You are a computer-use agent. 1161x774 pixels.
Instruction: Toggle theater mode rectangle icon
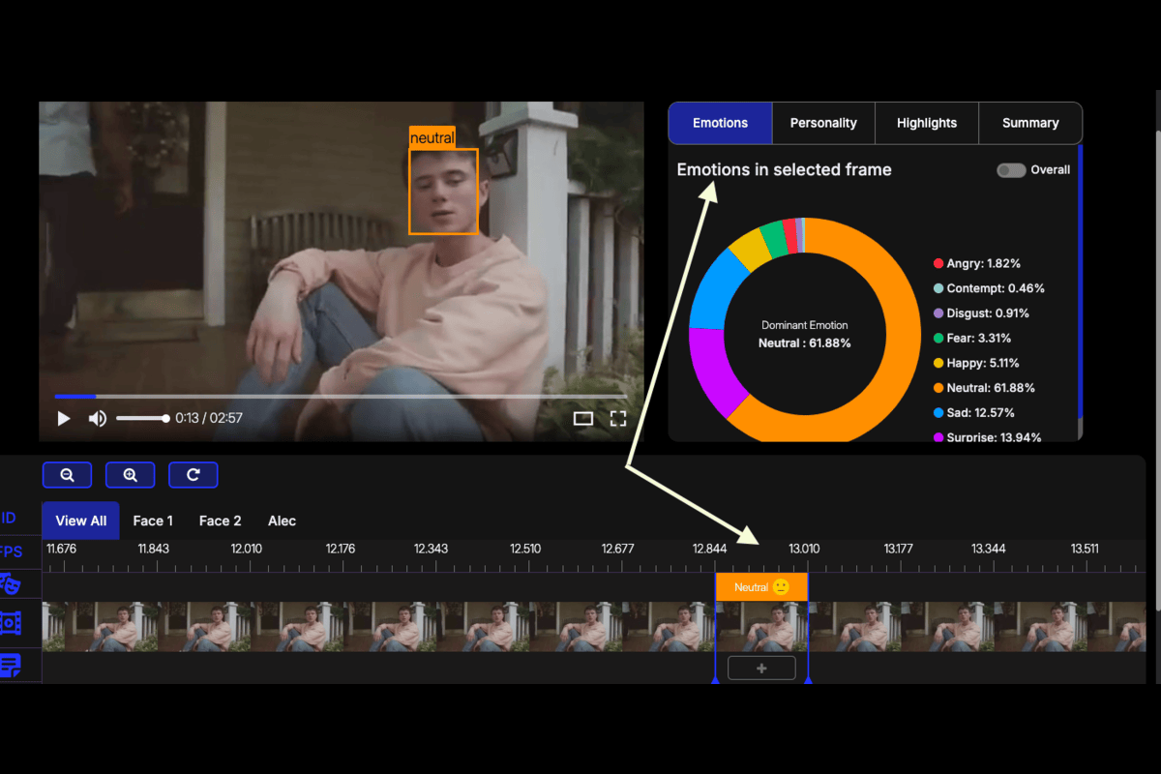583,419
